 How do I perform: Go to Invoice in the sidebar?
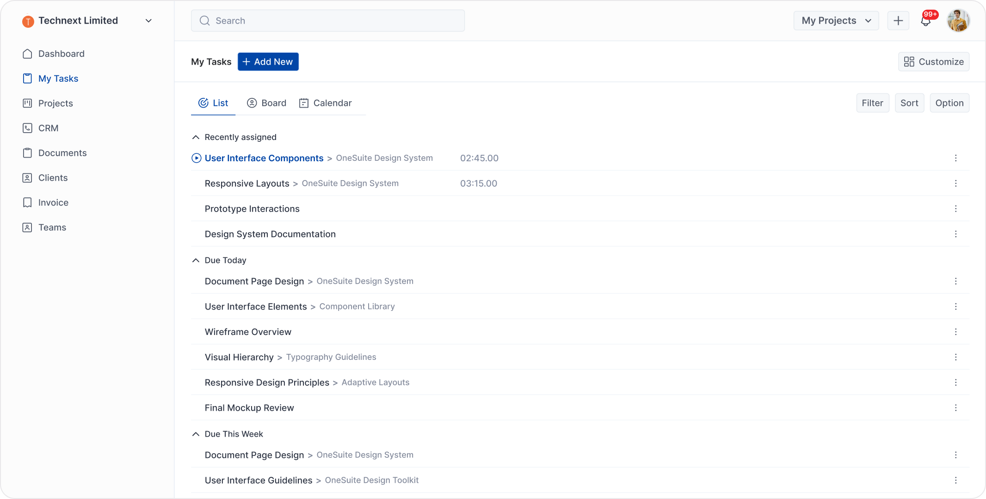[53, 202]
